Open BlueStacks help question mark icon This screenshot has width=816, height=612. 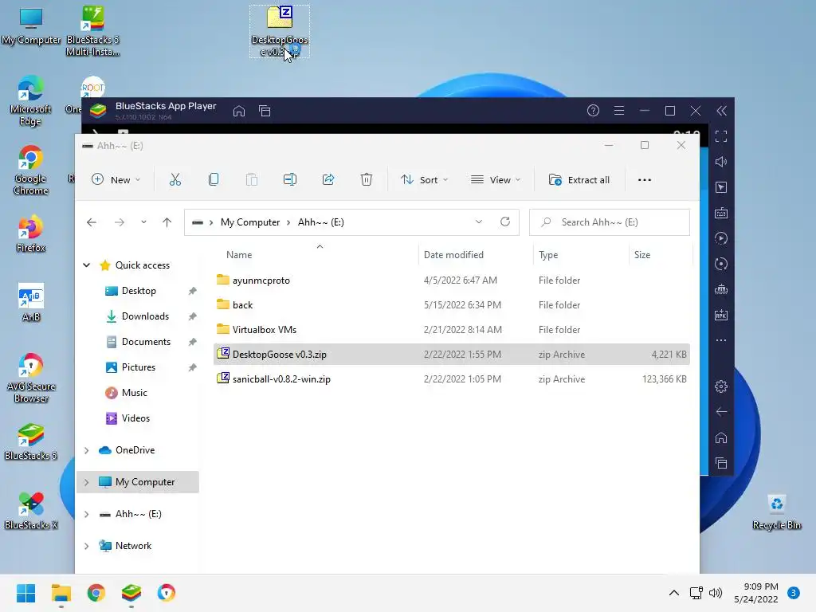pyautogui.click(x=593, y=110)
